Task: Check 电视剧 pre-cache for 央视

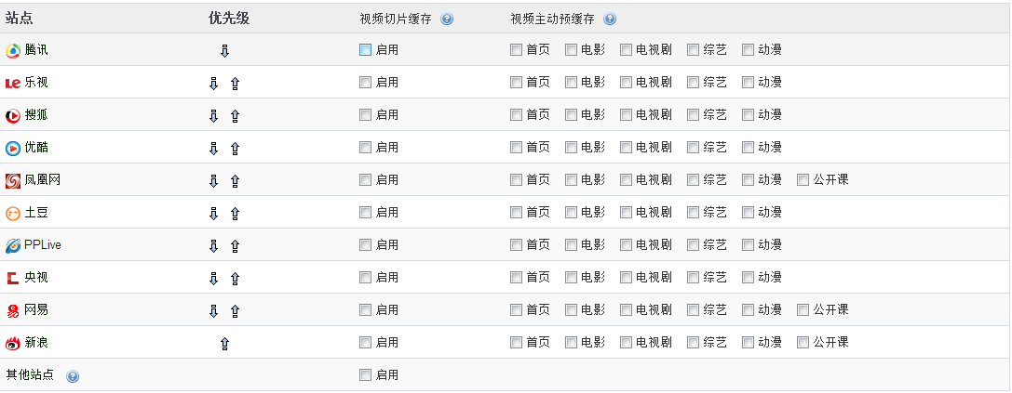Action: coord(626,278)
